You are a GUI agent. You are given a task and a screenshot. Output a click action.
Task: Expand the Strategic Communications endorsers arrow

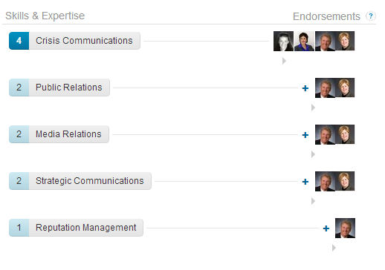[313, 201]
